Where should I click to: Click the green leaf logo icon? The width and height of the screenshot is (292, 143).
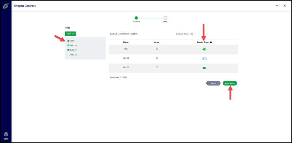tap(6, 6)
